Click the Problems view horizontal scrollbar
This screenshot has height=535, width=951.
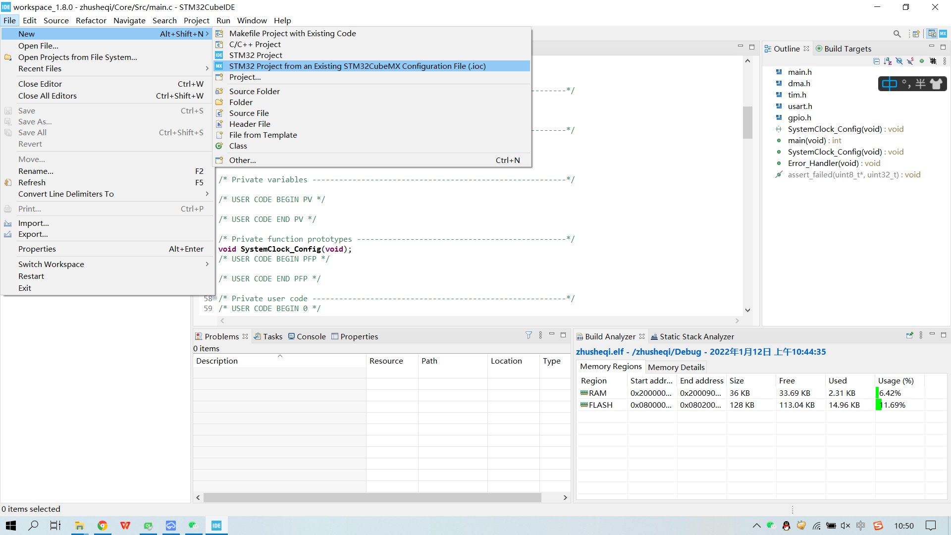[x=371, y=497]
